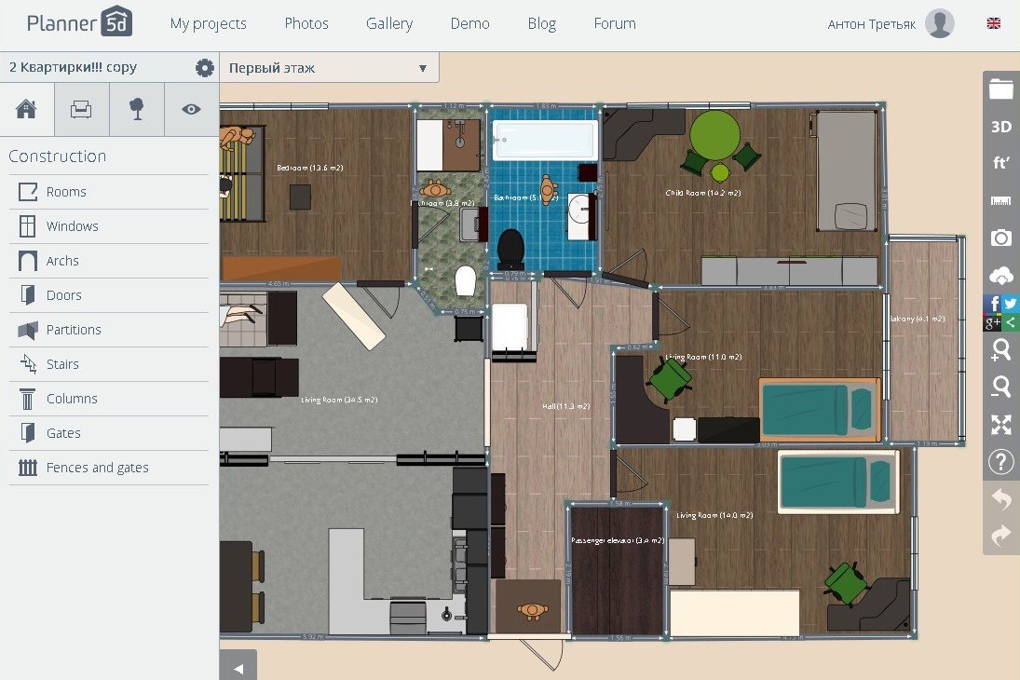The image size is (1020, 680).
Task: Save project to cloud
Action: point(1000,276)
